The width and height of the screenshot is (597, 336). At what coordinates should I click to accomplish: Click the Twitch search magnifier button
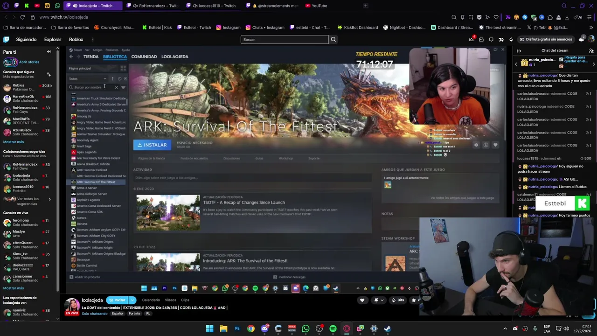pyautogui.click(x=333, y=40)
